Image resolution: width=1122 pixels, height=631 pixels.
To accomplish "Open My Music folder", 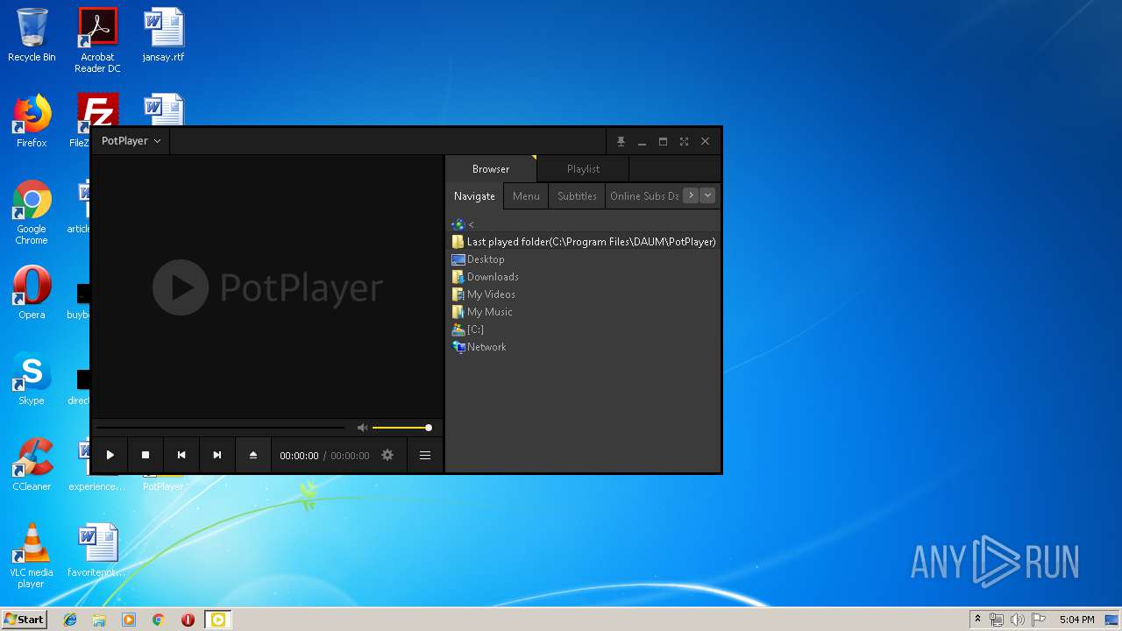I will (584, 312).
